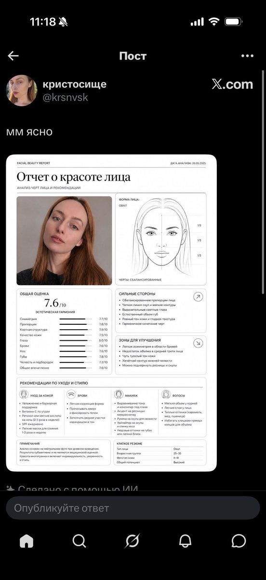This screenshot has width=266, height=580.
Task: Tap the Глаза score bar
Action: (75, 340)
